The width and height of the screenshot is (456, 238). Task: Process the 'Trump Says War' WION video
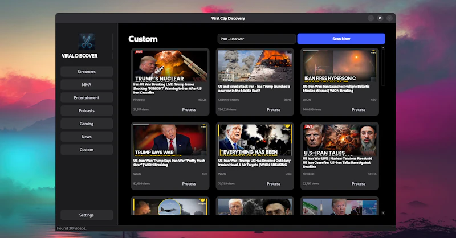click(x=189, y=184)
